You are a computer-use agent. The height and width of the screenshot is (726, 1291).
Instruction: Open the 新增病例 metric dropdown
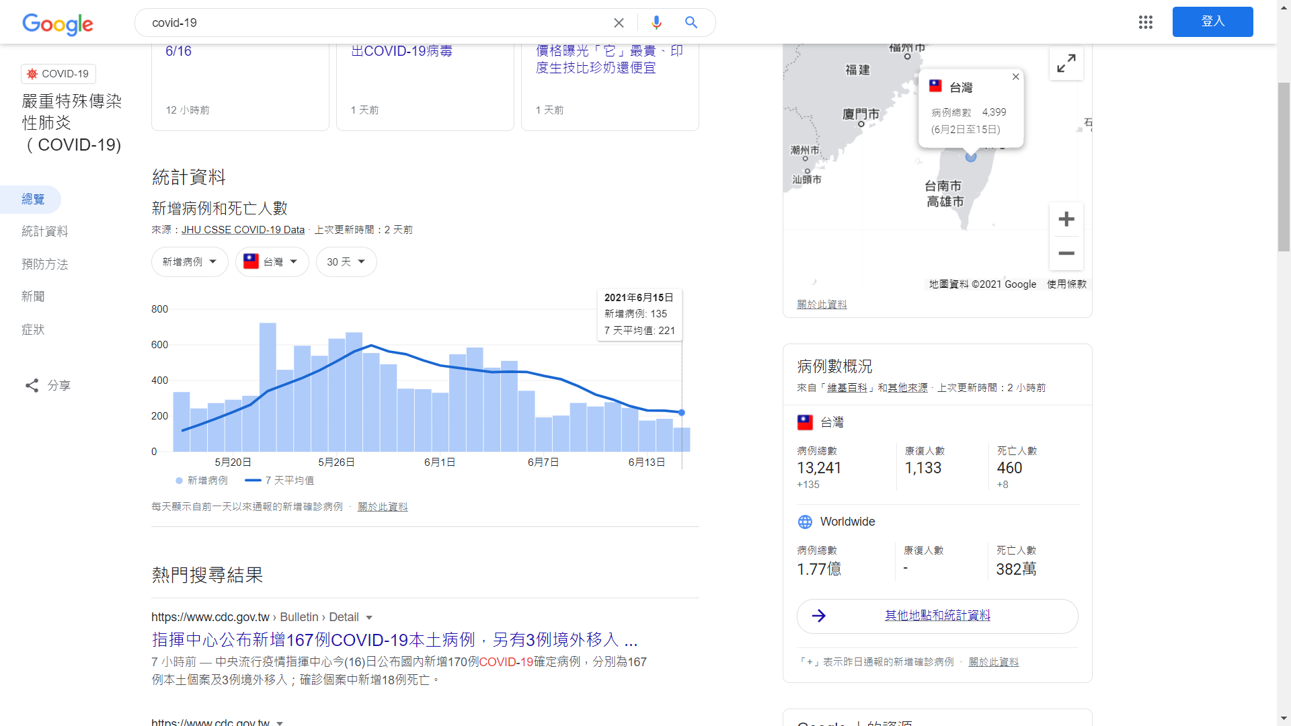tap(189, 261)
